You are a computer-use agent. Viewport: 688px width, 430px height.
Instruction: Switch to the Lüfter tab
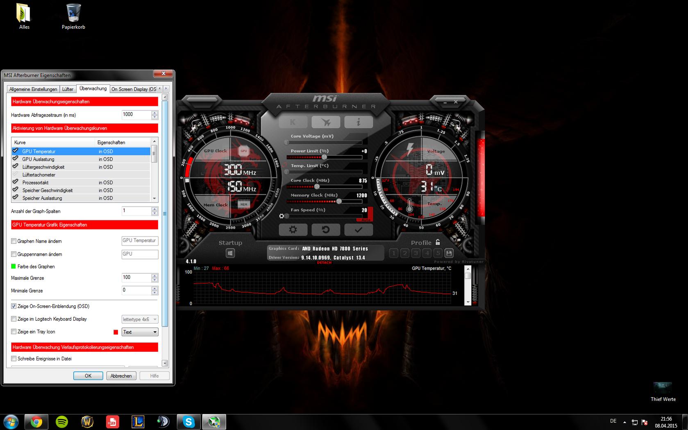pyautogui.click(x=68, y=89)
